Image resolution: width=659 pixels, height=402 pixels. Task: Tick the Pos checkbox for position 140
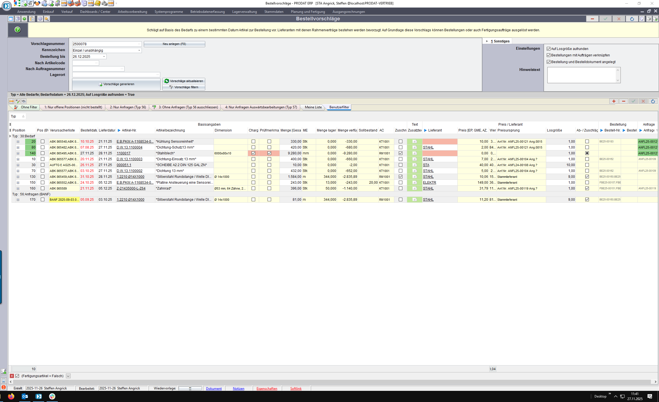pos(42,153)
